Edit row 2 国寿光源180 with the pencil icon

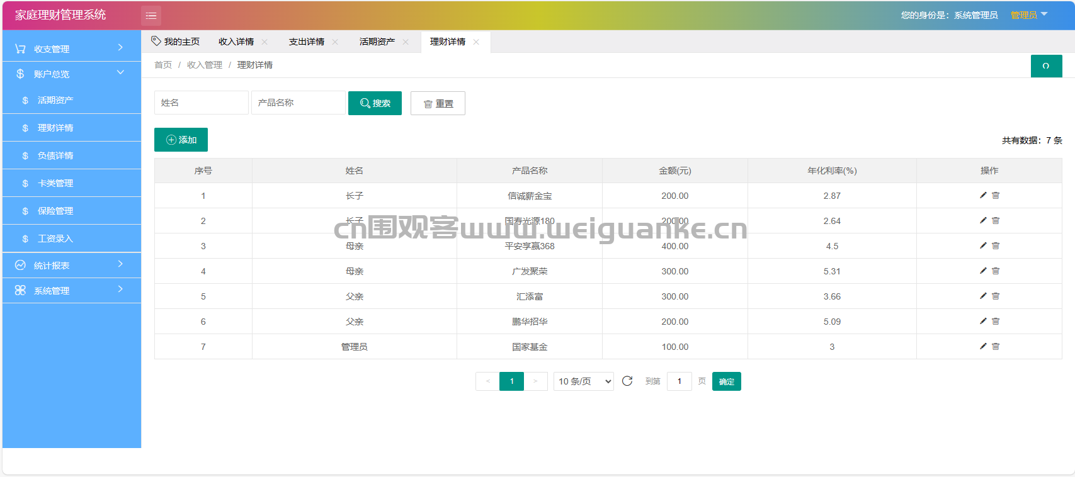[983, 220]
